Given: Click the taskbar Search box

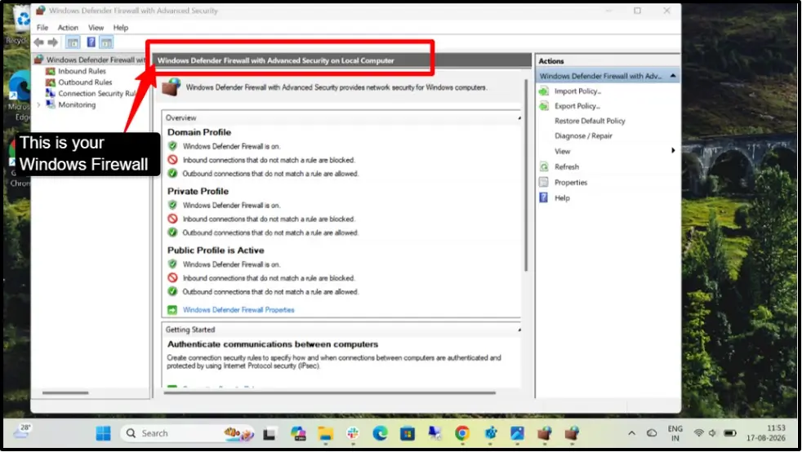Looking at the screenshot, I should [x=187, y=433].
